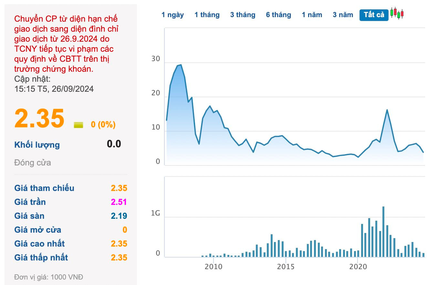427x285 pixels.
Task: Click the large 2.35 current price
Action: point(39,118)
